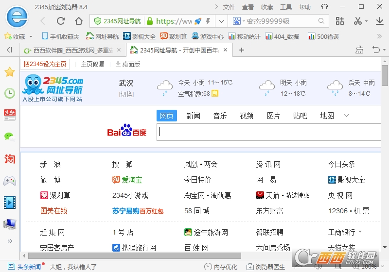Click the vertical scrollbar thumb

pyautogui.click(x=385, y=75)
